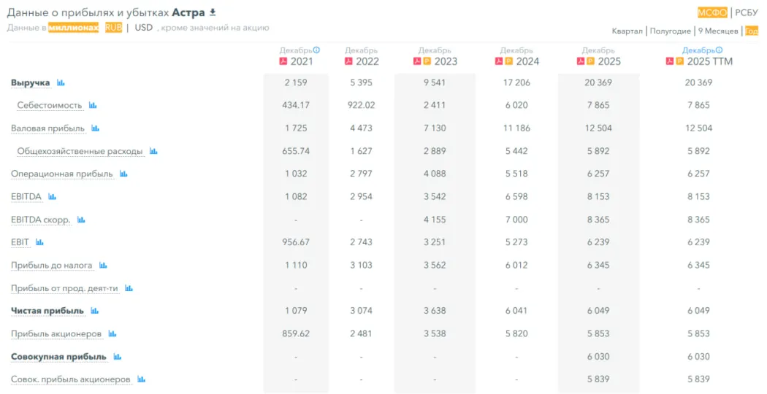Choose the 9 Месяцев period
The width and height of the screenshot is (767, 394).
[x=718, y=31]
